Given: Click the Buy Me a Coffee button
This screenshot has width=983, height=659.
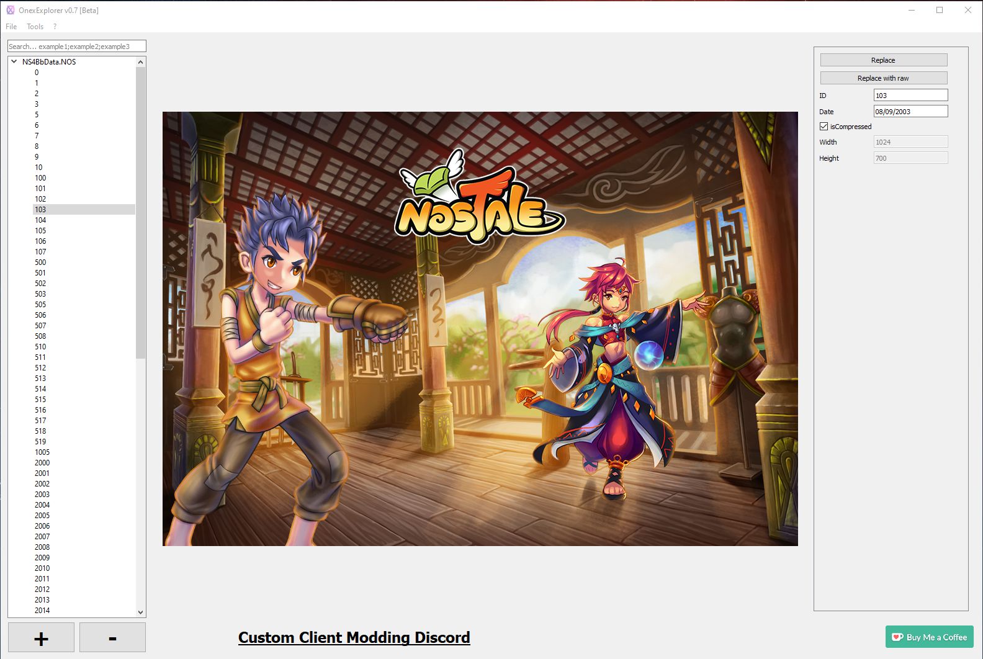Looking at the screenshot, I should (x=929, y=637).
